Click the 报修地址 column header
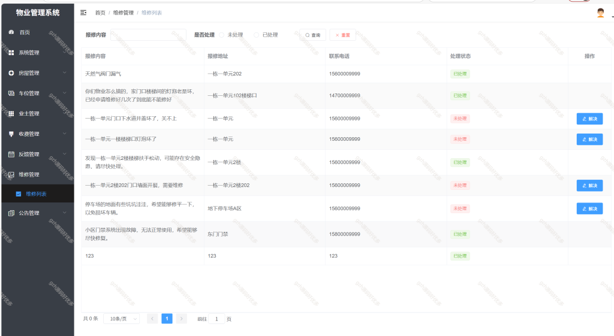The image size is (614, 336). pos(218,56)
